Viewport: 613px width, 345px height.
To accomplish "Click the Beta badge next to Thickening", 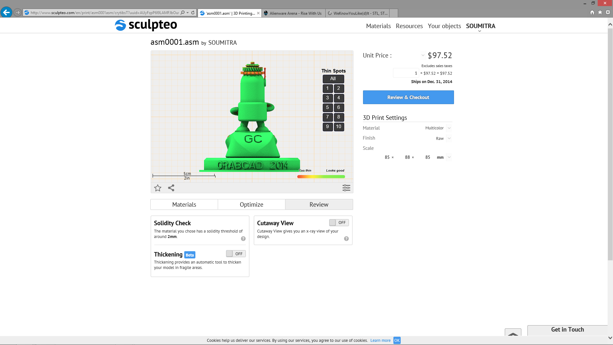I will pos(190,255).
